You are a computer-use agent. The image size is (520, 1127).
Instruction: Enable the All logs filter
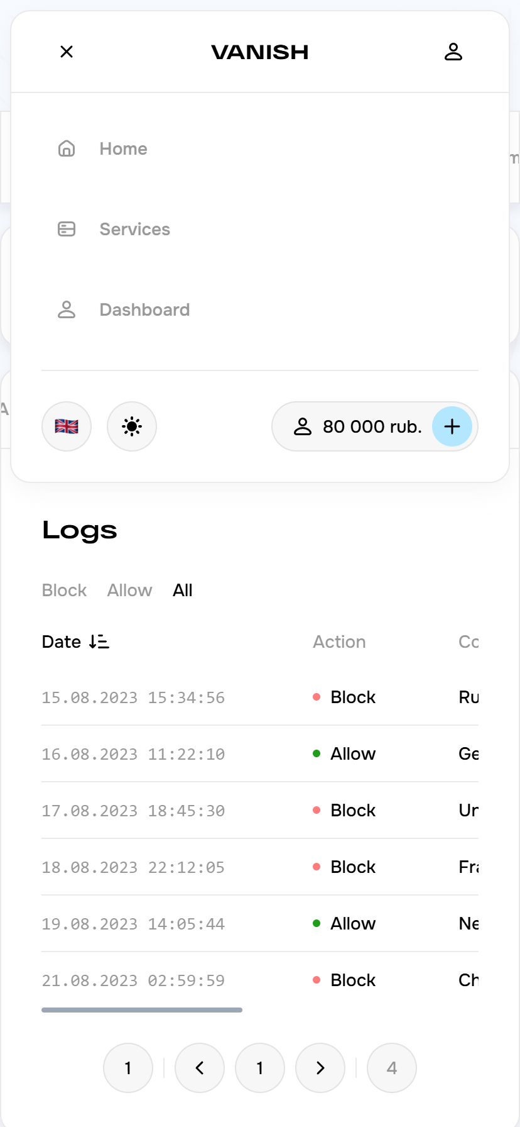[182, 590]
